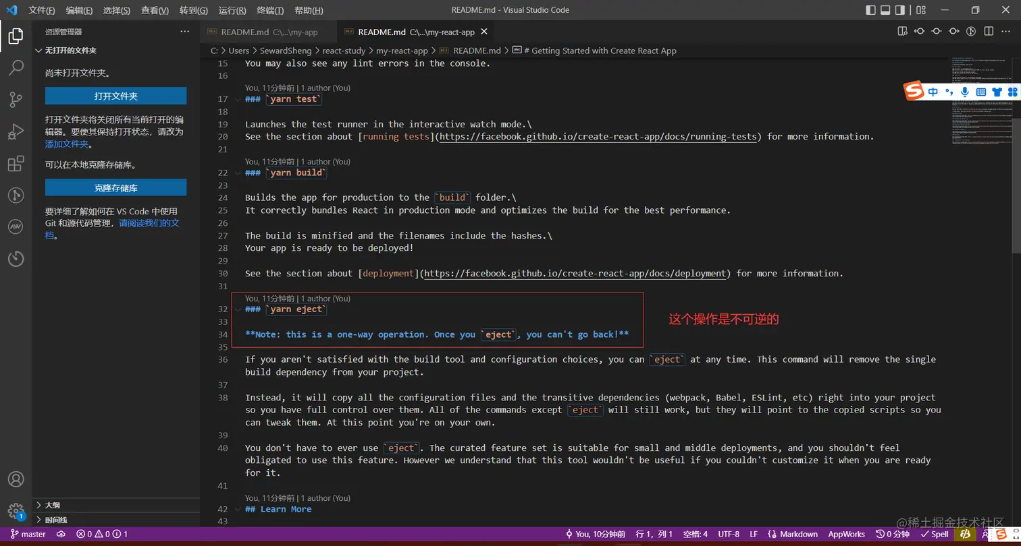Close the README.md my-react-app tab

[483, 32]
